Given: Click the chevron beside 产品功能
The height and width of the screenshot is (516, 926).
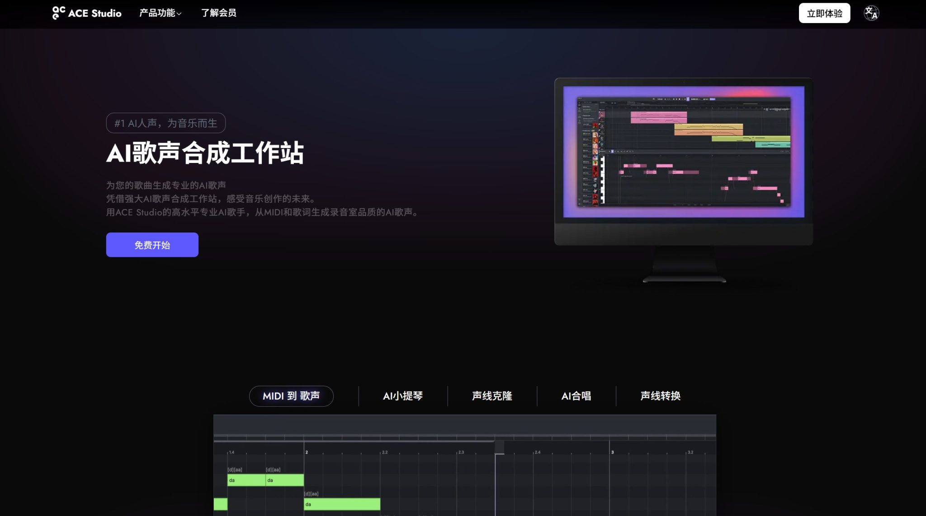Looking at the screenshot, I should click(179, 14).
